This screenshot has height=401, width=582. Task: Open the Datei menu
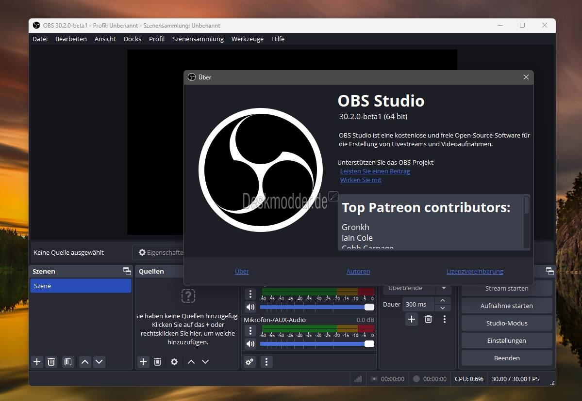click(40, 39)
